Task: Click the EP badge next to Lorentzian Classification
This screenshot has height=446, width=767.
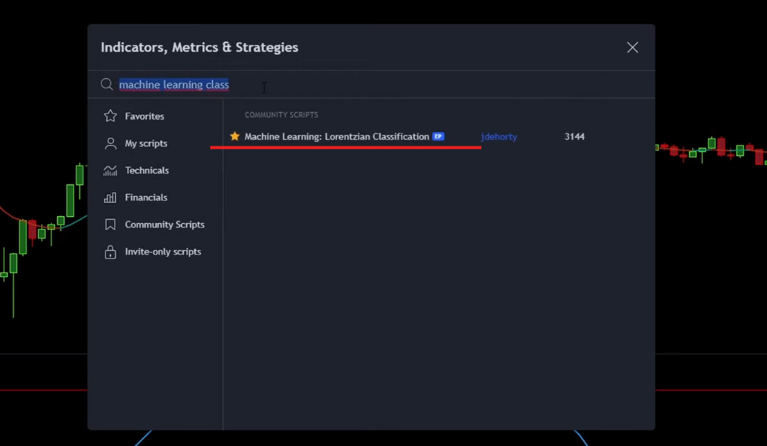Action: tap(438, 137)
